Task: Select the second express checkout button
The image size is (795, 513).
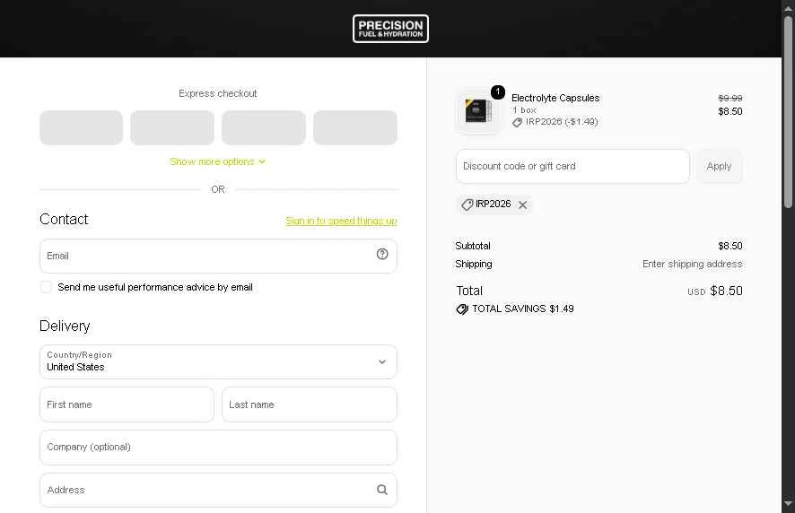Action: point(172,127)
